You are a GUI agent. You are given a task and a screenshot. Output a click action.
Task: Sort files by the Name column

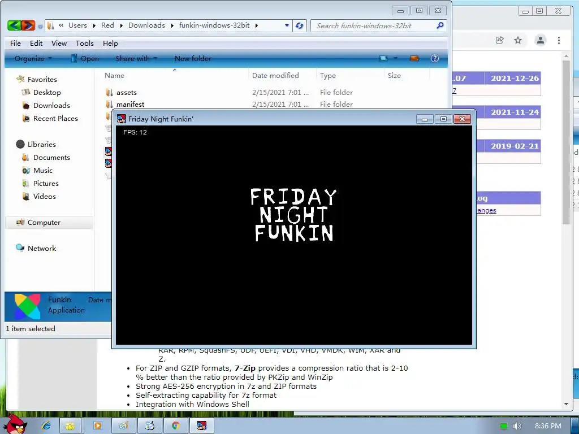pyautogui.click(x=114, y=75)
